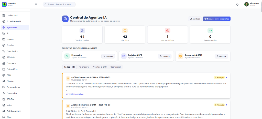Navigate to Conciliador in the sidebar
Image resolution: width=262 pixels, height=119 pixels.
(x=15, y=51)
